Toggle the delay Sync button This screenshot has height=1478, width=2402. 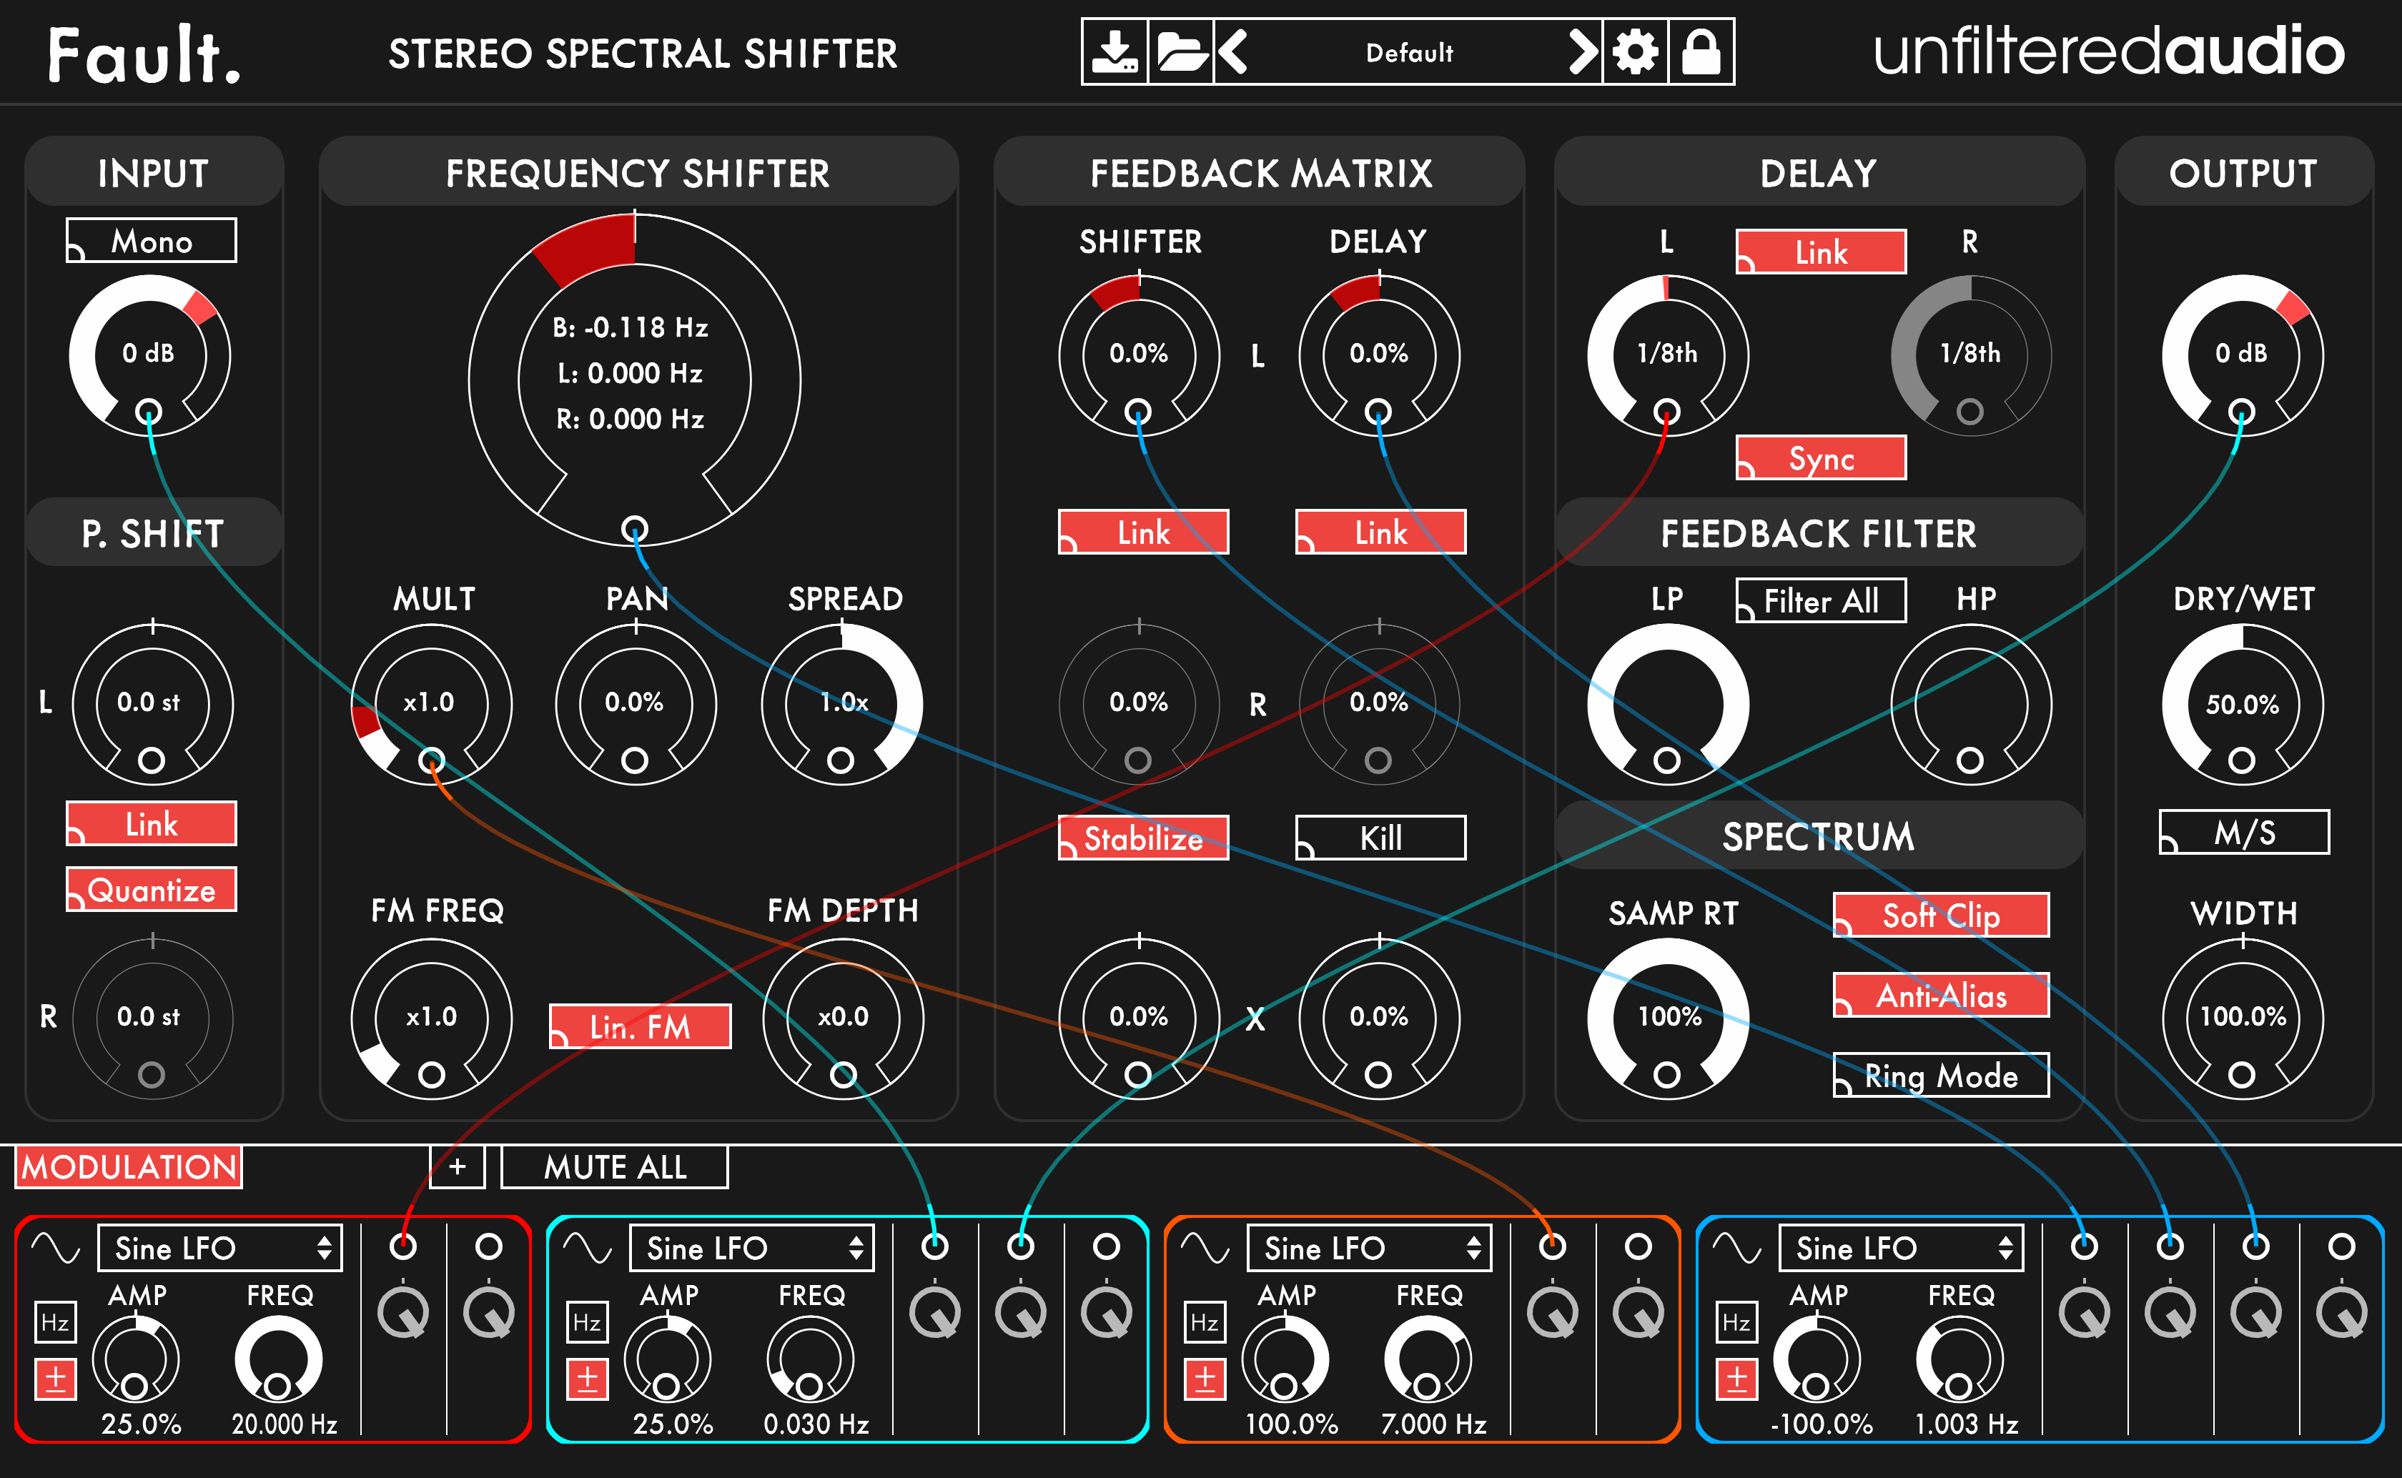pos(1820,457)
